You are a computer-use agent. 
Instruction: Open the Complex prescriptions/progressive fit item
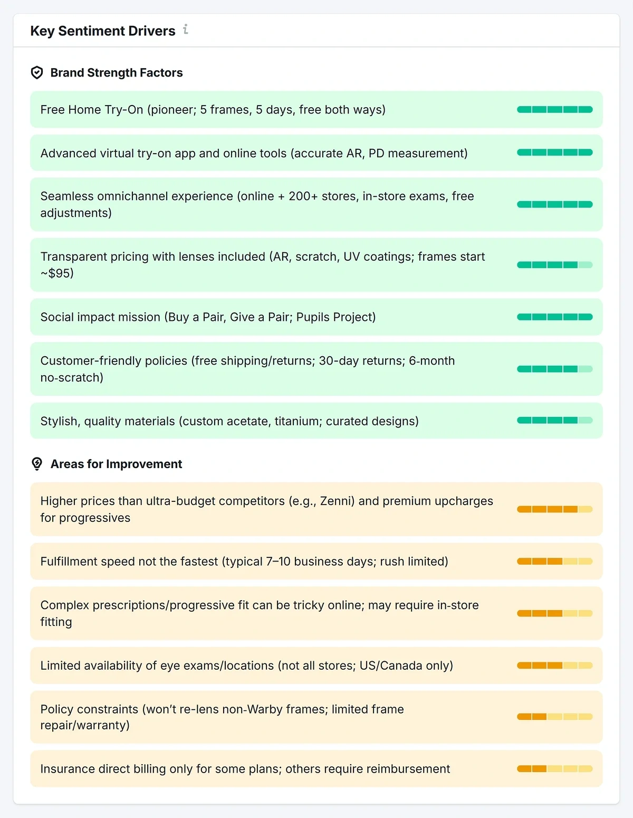[260, 613]
